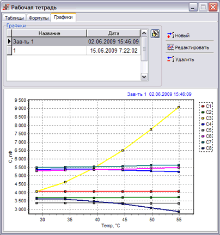The width and height of the screenshot is (220, 235).
Task: Click date cell 02.06.2009 15:46:09
Action: point(114,42)
